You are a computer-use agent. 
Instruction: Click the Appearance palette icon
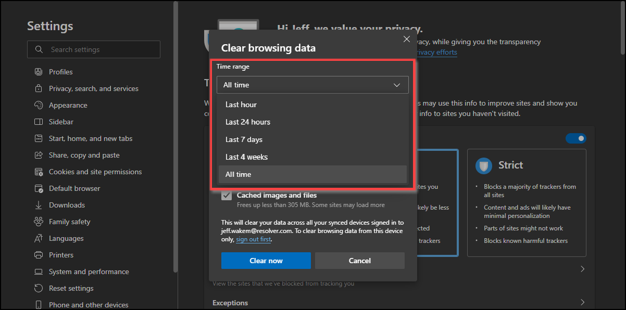pos(38,105)
